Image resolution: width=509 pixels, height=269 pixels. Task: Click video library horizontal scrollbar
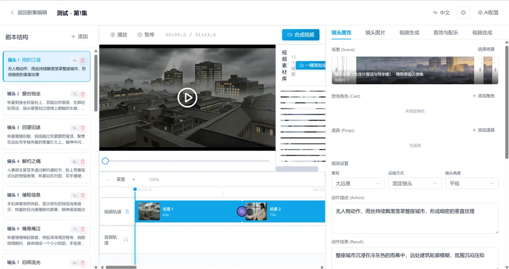pyautogui.click(x=297, y=169)
